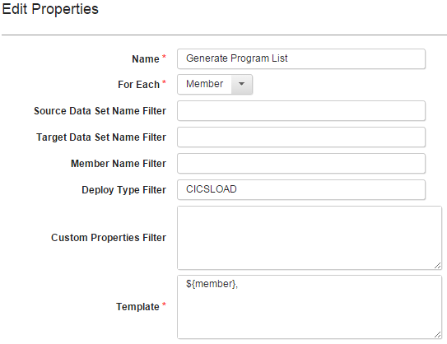
Task: Click inside the Template textarea
Action: tap(310, 307)
